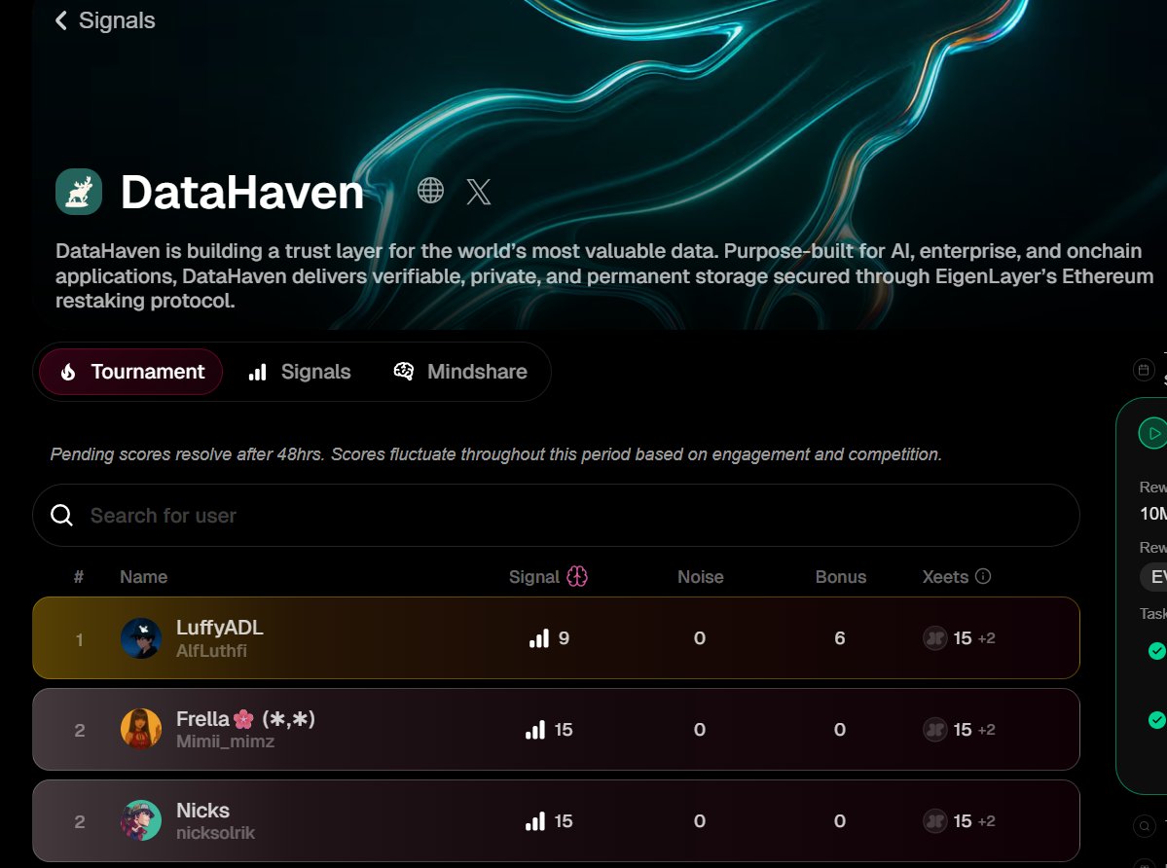Open the DataHaven website globe icon
Viewport: 1167px width, 868px height.
point(430,191)
